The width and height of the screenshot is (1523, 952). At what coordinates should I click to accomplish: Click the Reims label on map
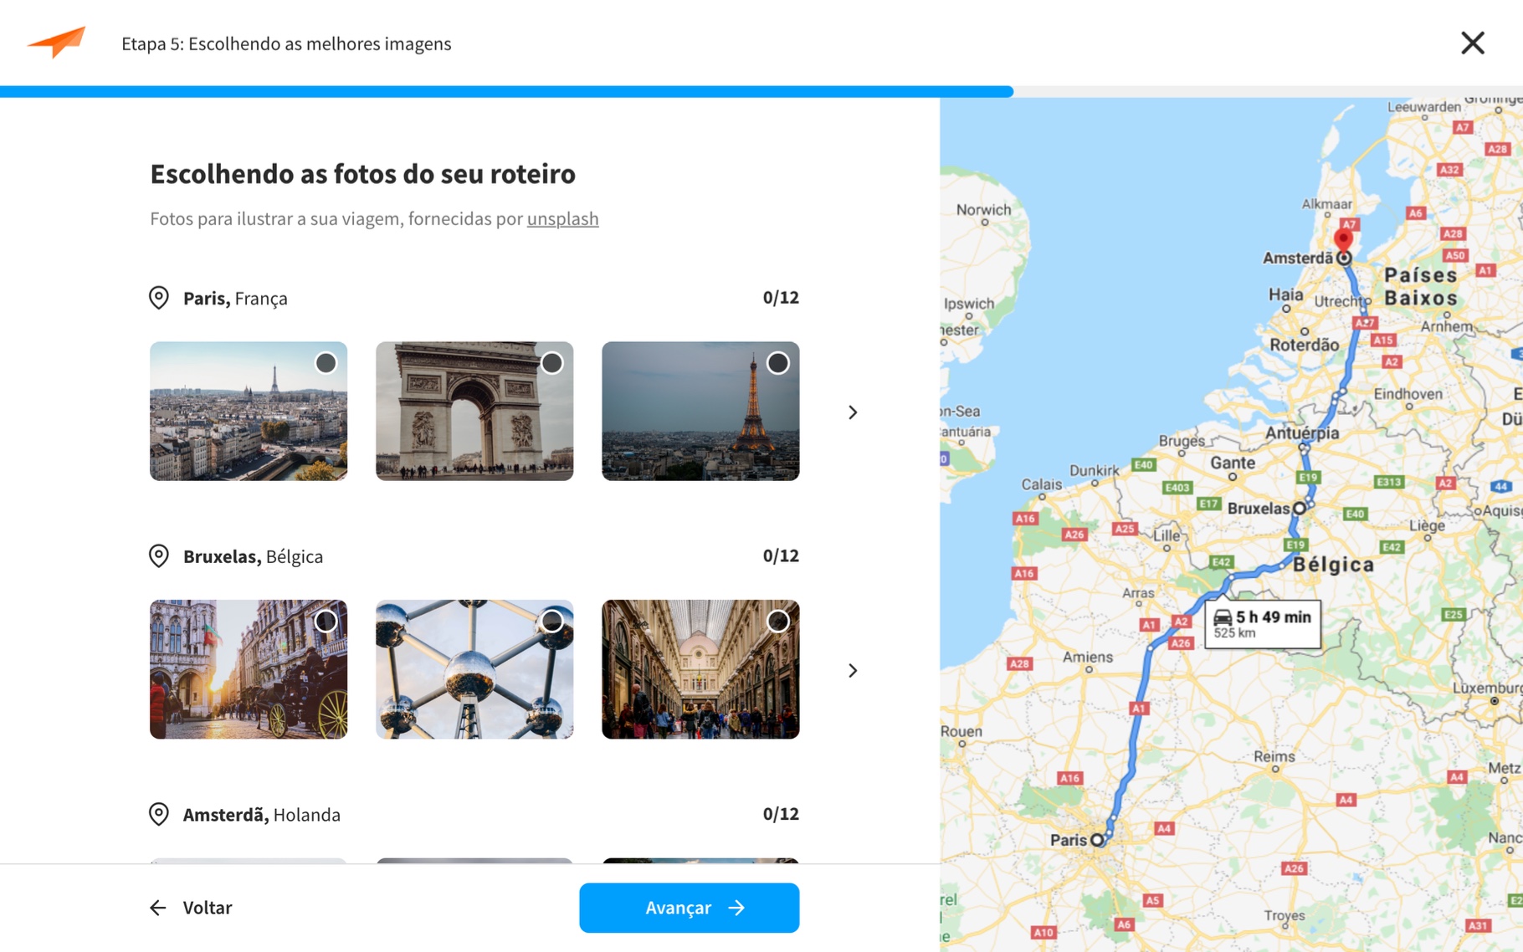pyautogui.click(x=1274, y=756)
